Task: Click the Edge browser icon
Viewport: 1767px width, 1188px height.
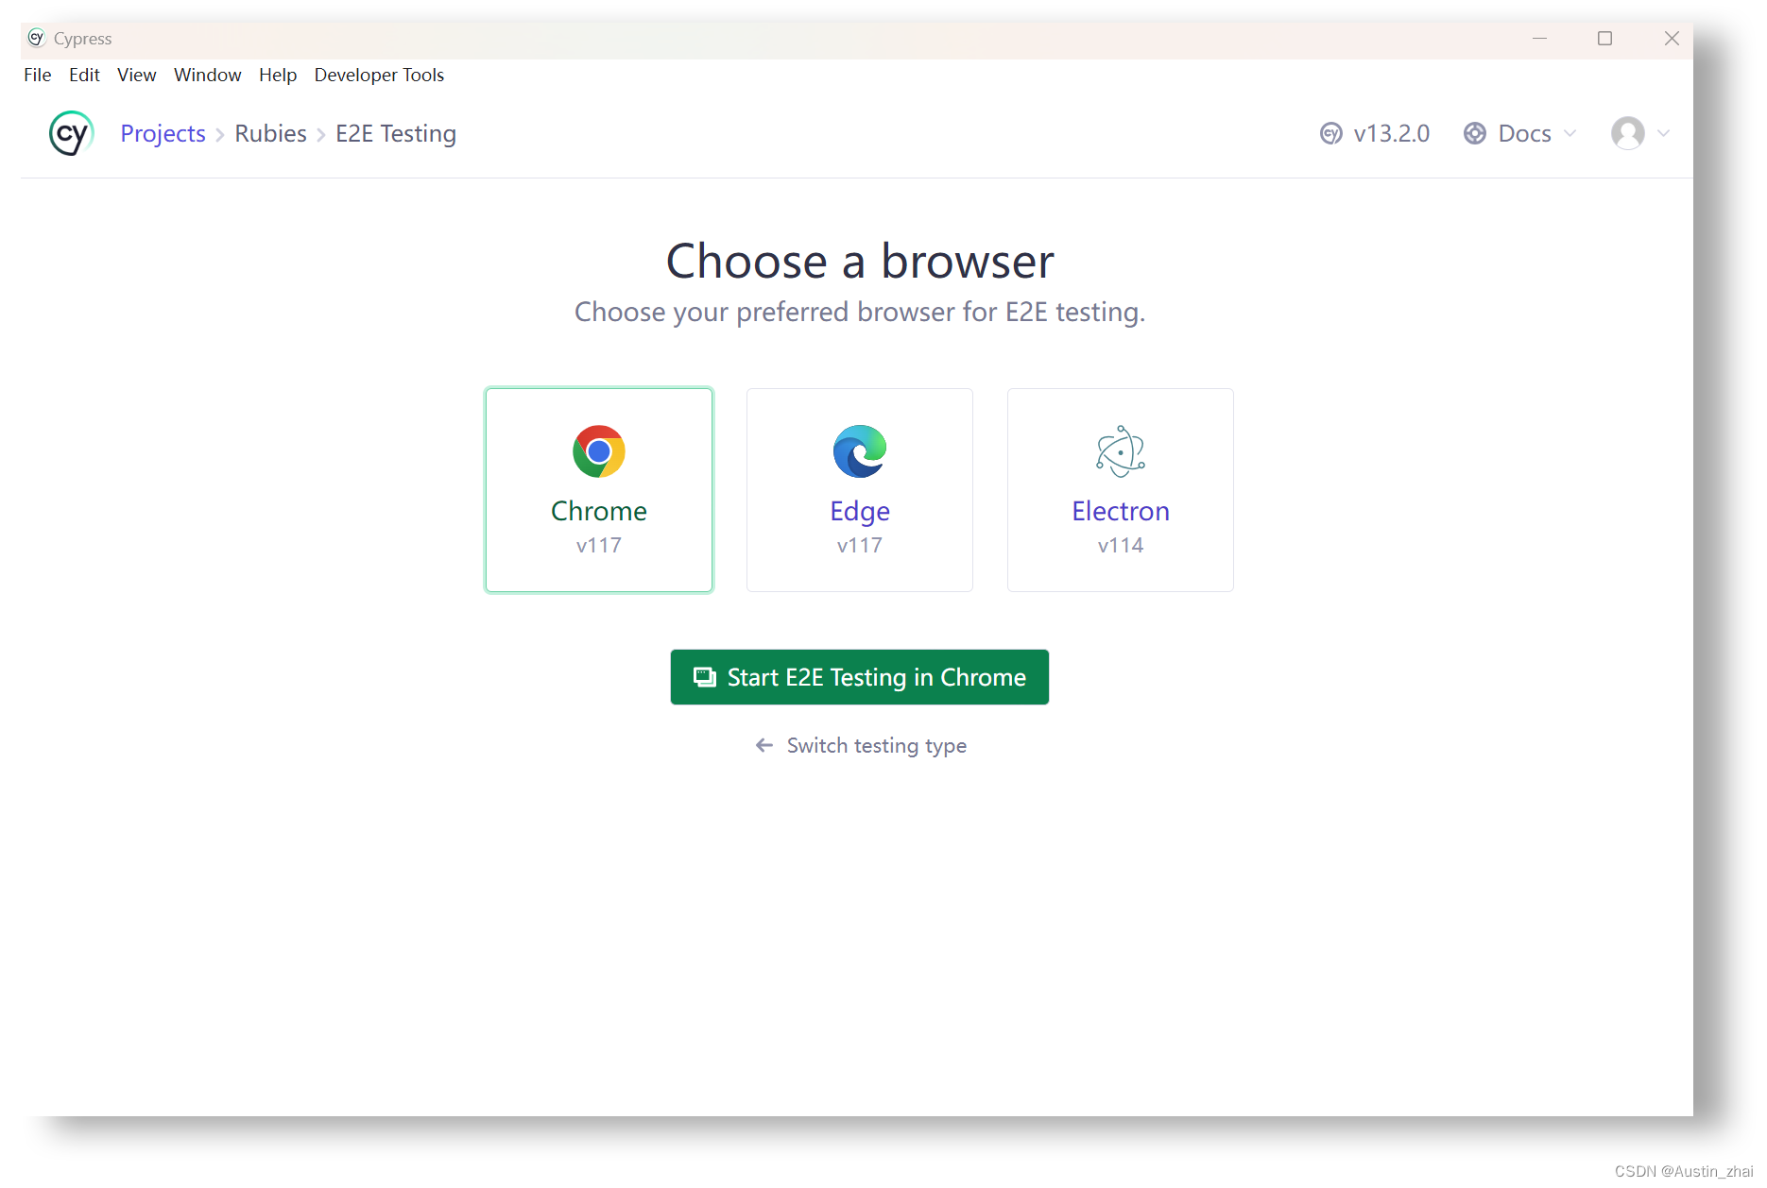Action: 860,451
